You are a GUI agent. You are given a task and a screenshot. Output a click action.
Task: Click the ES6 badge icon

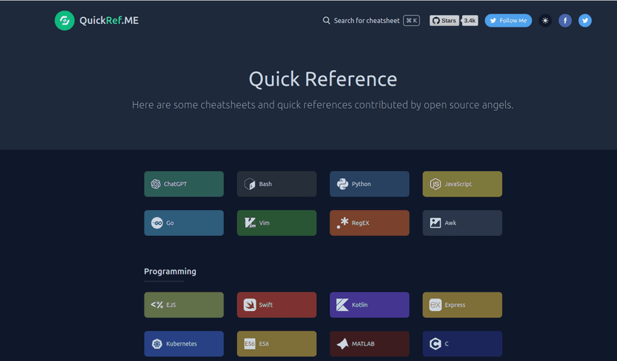point(250,344)
